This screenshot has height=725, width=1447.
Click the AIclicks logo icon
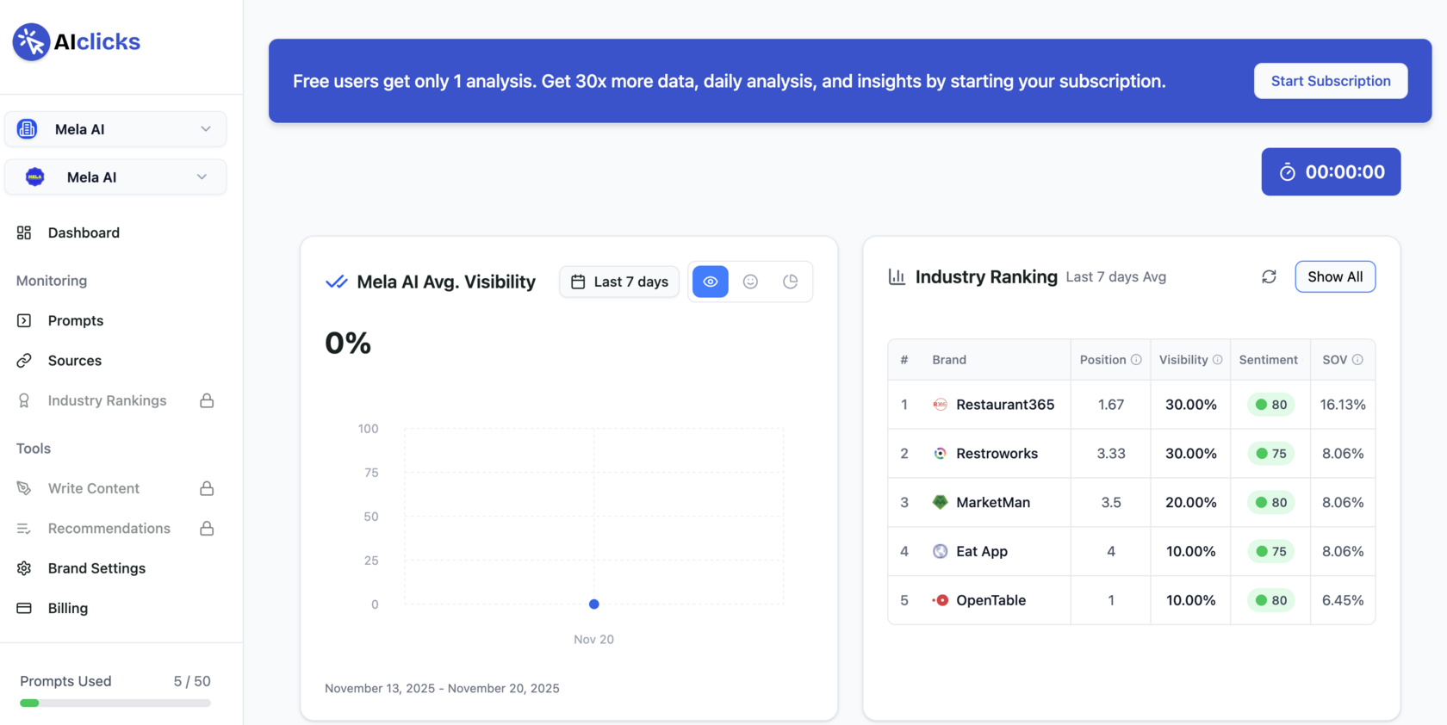pyautogui.click(x=31, y=41)
